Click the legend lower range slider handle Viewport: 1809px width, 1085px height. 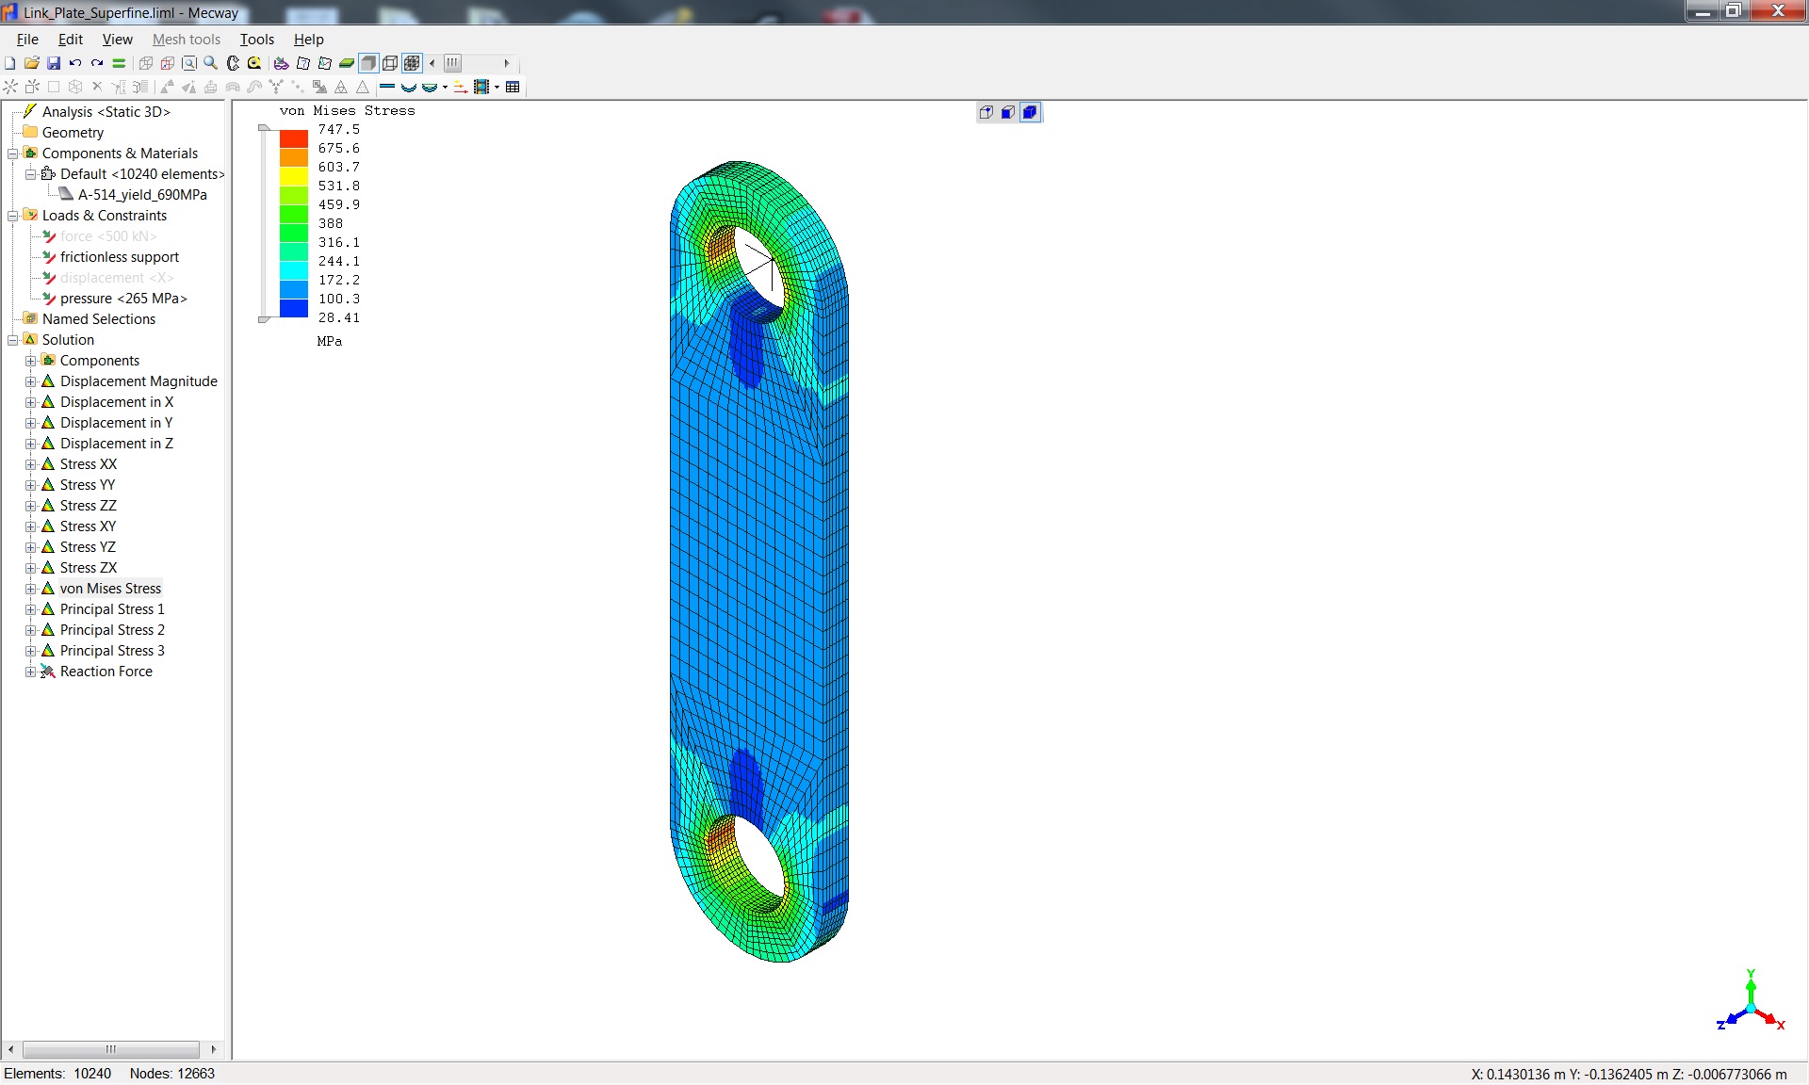pyautogui.click(x=265, y=320)
